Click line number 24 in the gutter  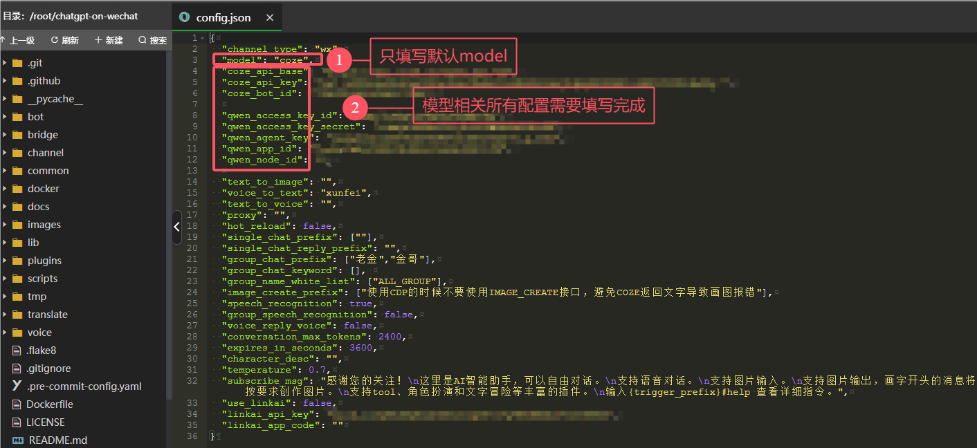click(192, 292)
